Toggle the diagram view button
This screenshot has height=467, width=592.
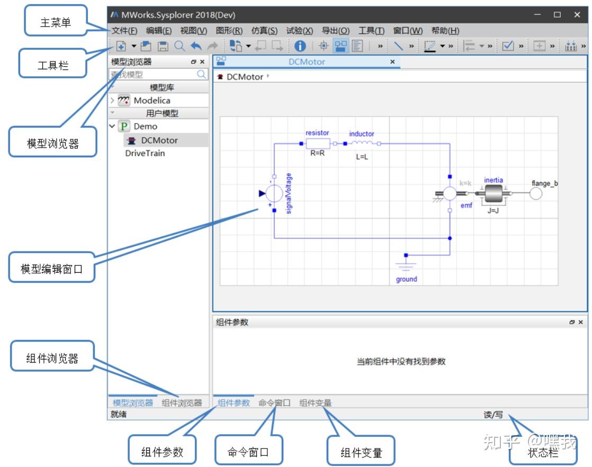coord(340,46)
